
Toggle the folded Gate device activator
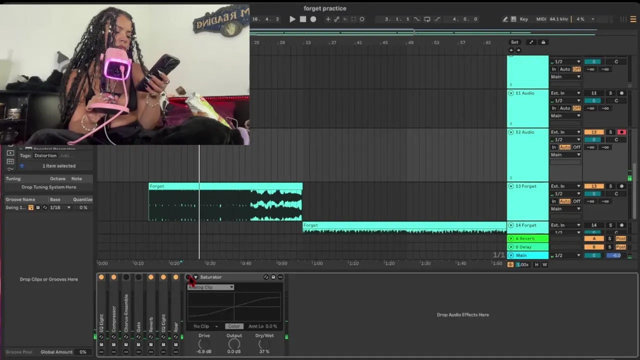click(x=138, y=277)
